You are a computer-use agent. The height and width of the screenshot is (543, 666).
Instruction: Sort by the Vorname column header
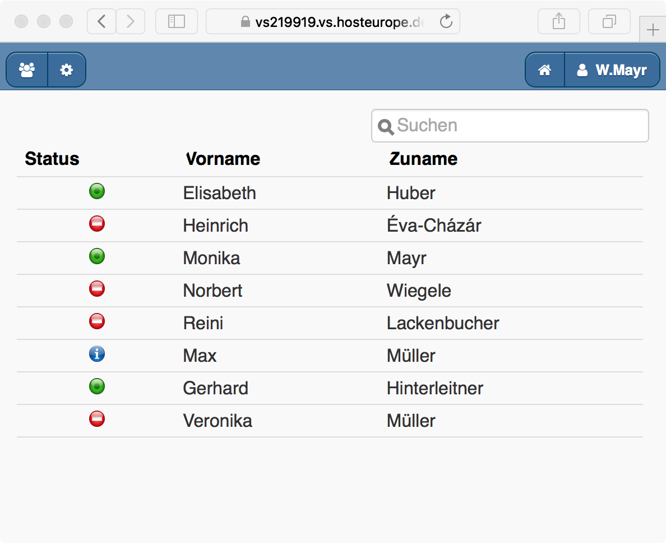click(x=223, y=159)
